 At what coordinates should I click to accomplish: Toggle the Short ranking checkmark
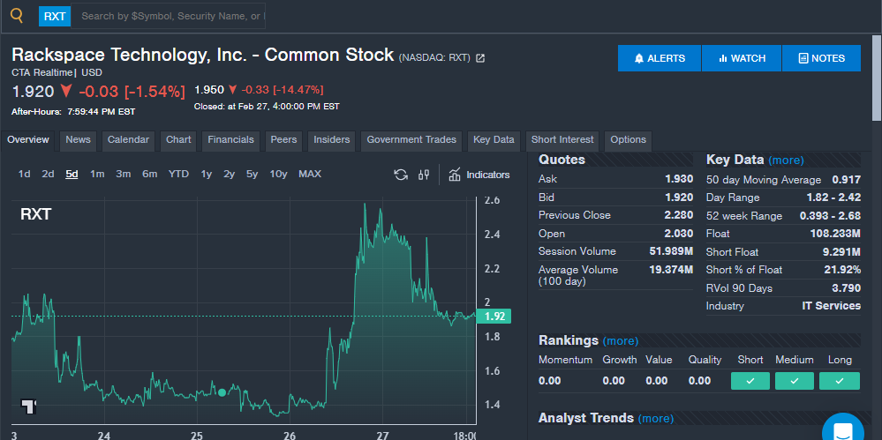tap(750, 381)
